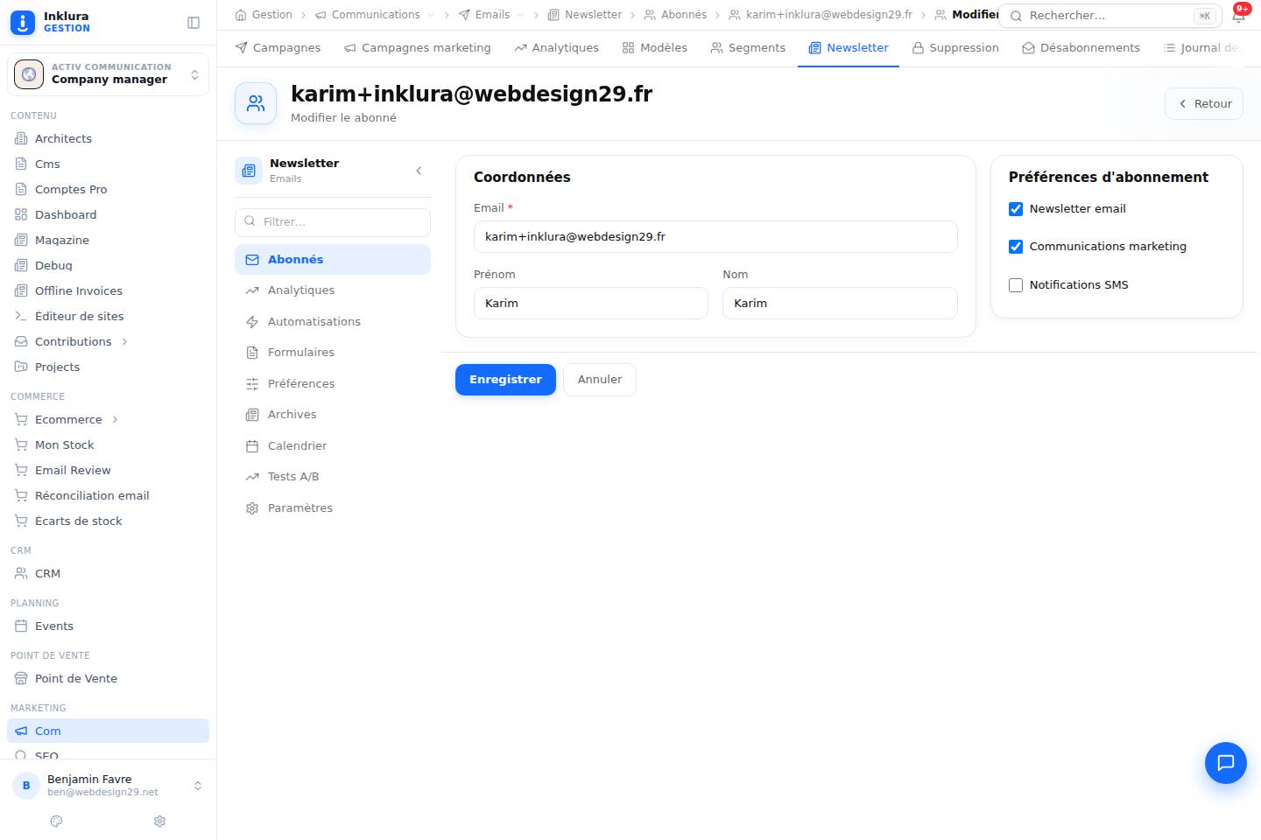Open the Benjamin Favre user menu
Screen dimensions: 1261x840
click(x=108, y=785)
